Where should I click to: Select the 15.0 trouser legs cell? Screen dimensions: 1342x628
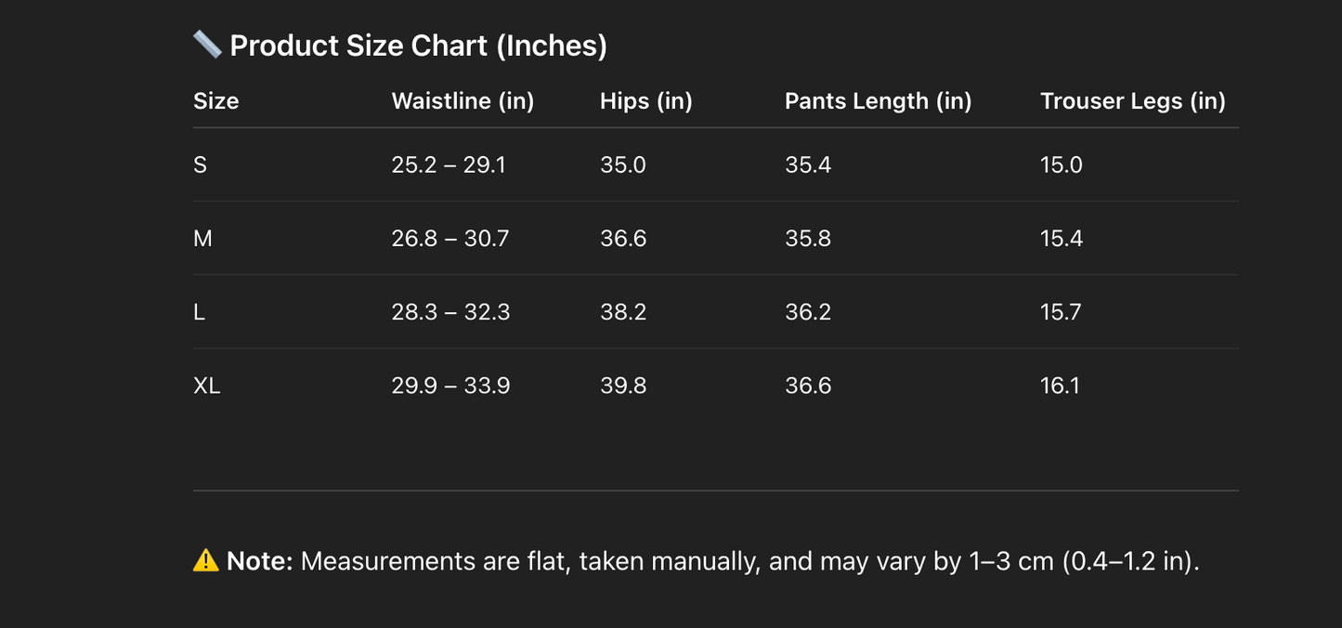click(x=1061, y=165)
